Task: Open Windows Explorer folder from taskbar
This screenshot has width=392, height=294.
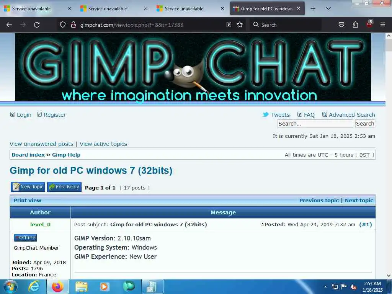Action: (82, 286)
